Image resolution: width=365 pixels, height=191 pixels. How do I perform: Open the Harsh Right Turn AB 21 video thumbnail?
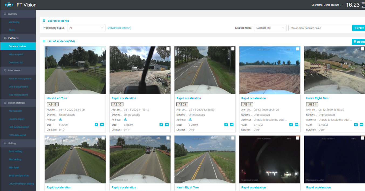(x=335, y=70)
